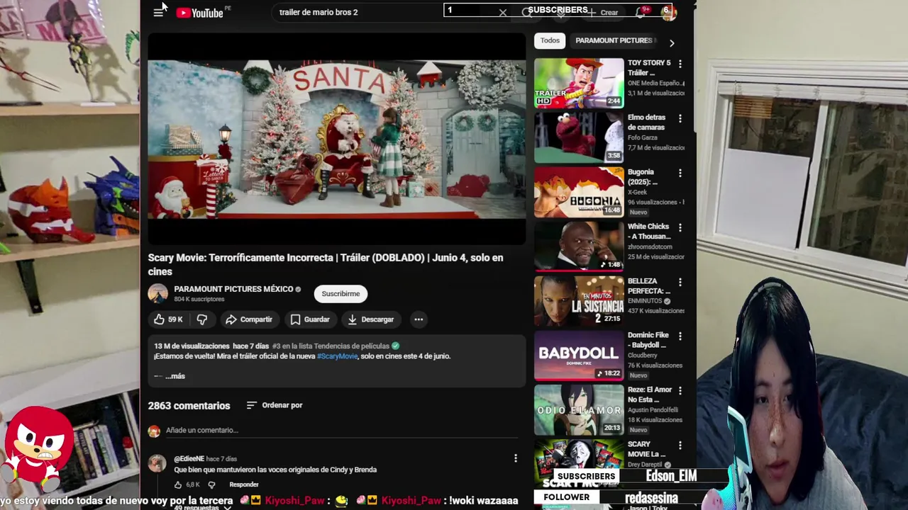Open the BELLEZA PERFECTA La Sustancia thumbnail

coord(579,301)
